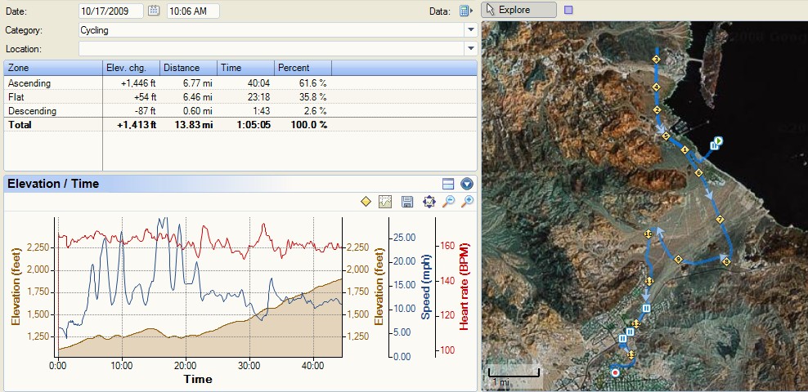Expand the Location dropdown

[470, 49]
